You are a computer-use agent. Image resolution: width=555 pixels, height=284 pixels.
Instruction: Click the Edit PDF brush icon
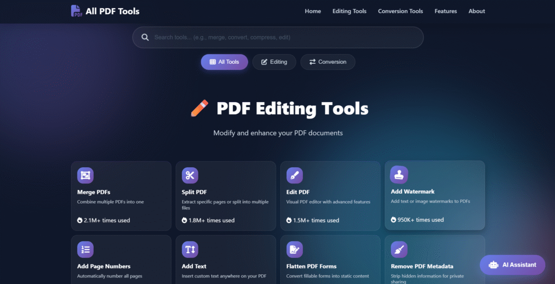(x=294, y=175)
